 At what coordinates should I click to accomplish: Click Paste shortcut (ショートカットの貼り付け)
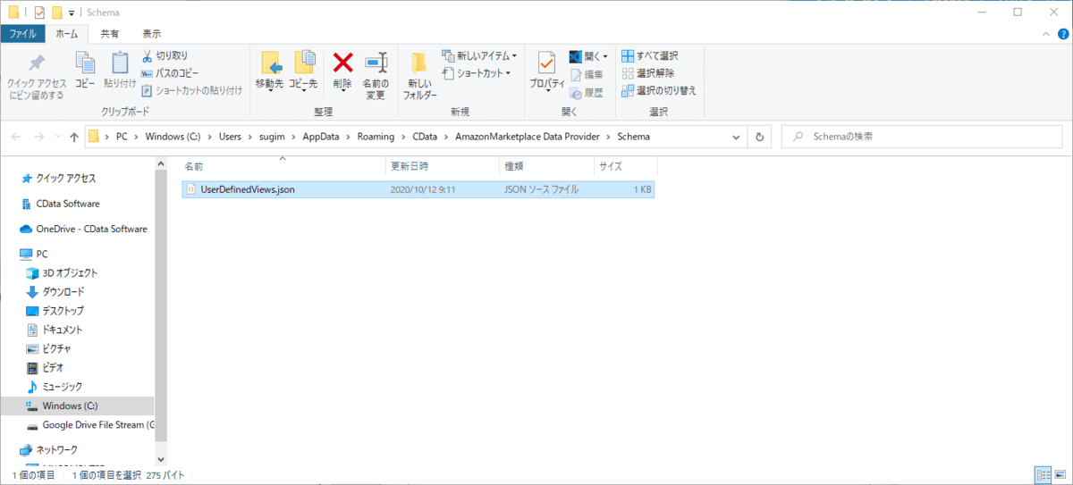pyautogui.click(x=191, y=90)
